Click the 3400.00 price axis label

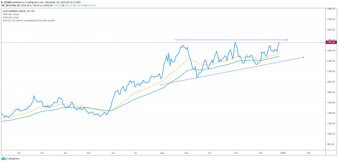331,9
